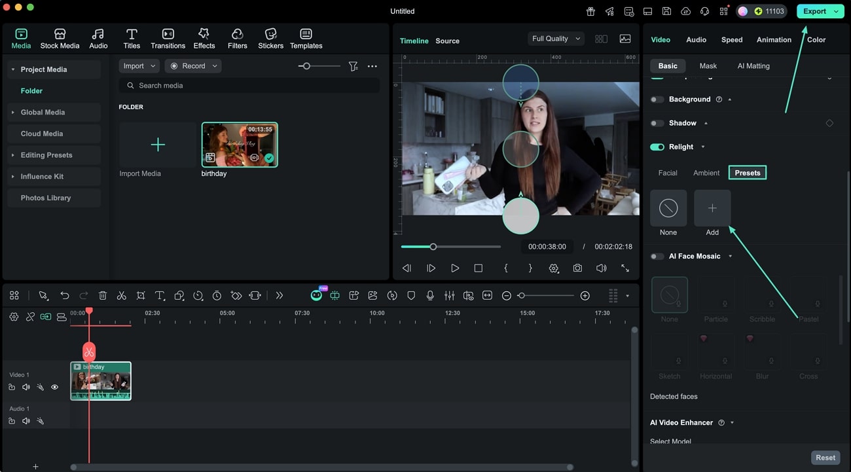
Task: Click the Export button
Action: (816, 10)
